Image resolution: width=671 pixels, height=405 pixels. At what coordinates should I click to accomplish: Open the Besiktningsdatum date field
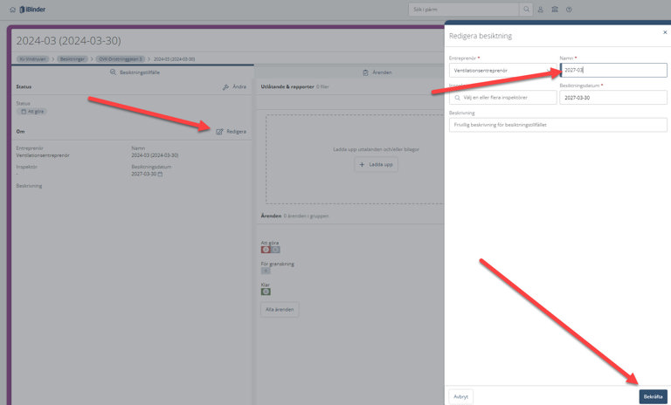tap(612, 98)
